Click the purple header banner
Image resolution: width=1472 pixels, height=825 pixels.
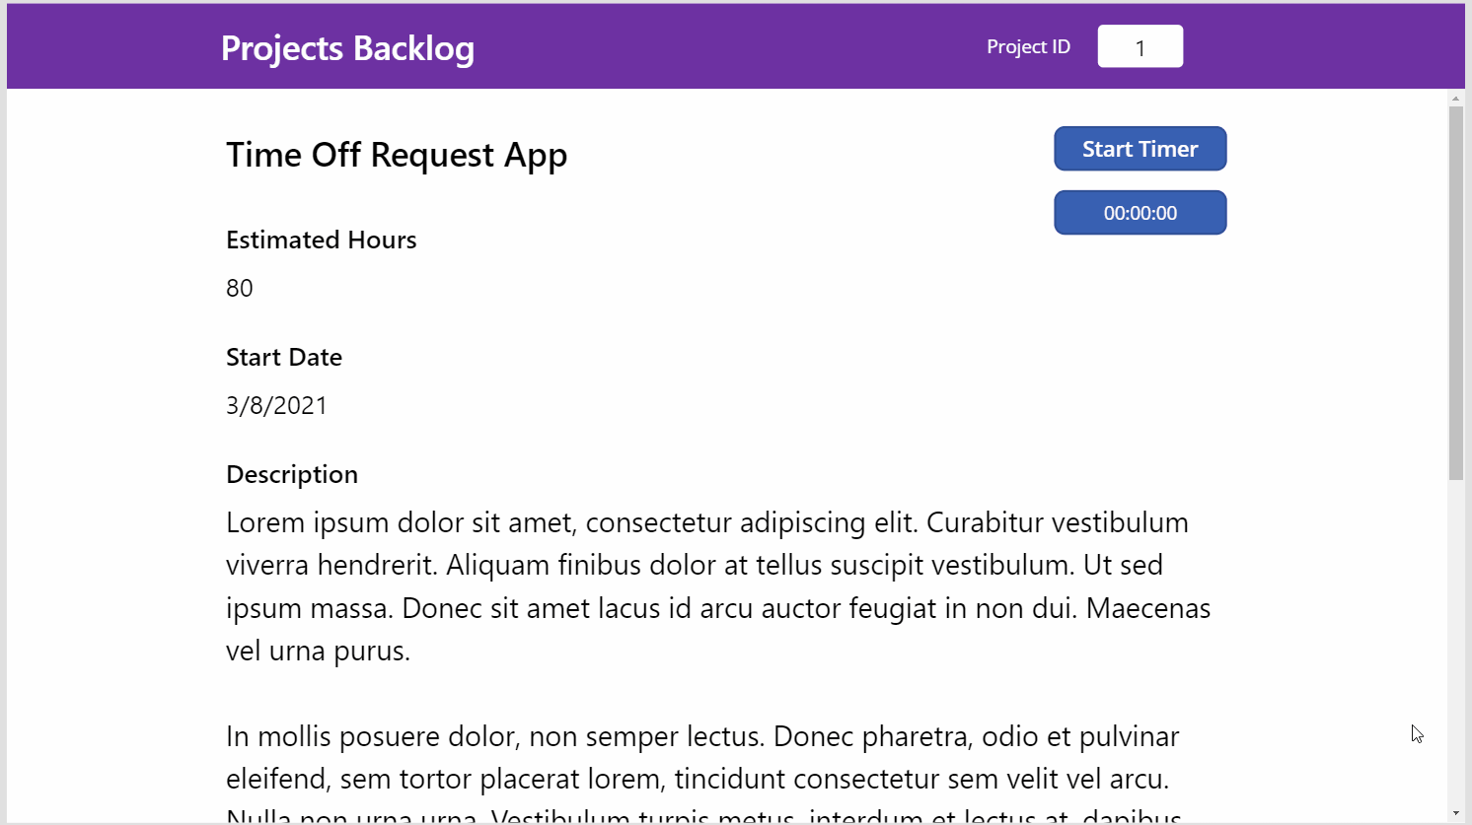(x=691, y=45)
